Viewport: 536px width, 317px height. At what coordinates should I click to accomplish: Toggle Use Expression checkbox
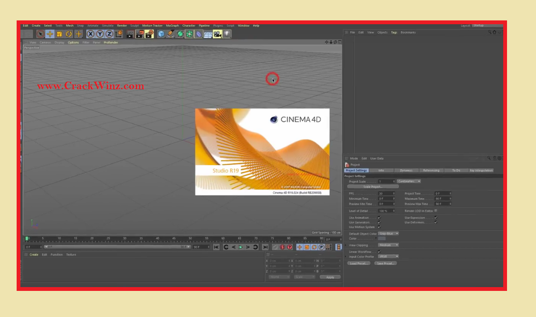coord(436,217)
